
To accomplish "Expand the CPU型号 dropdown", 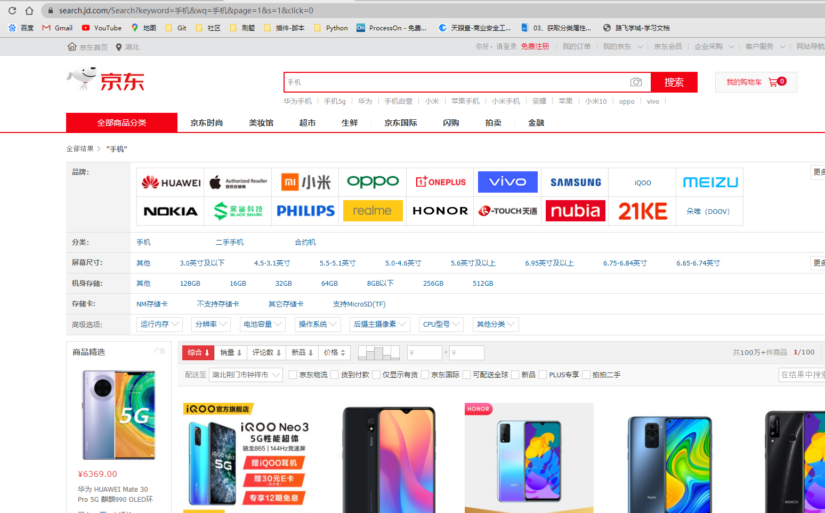I will [x=441, y=324].
